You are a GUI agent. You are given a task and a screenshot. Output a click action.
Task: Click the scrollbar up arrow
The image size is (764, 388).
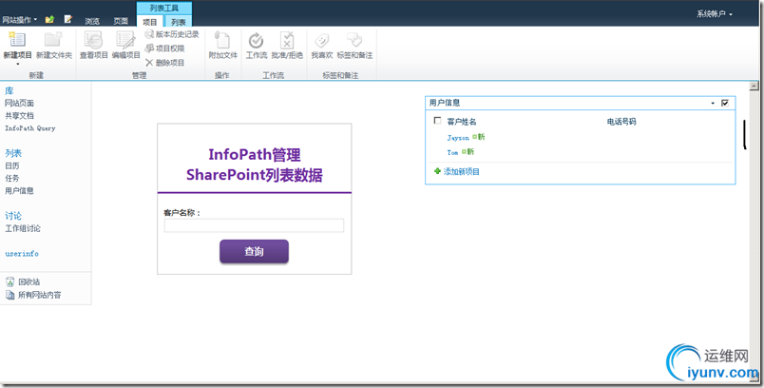tap(754, 87)
